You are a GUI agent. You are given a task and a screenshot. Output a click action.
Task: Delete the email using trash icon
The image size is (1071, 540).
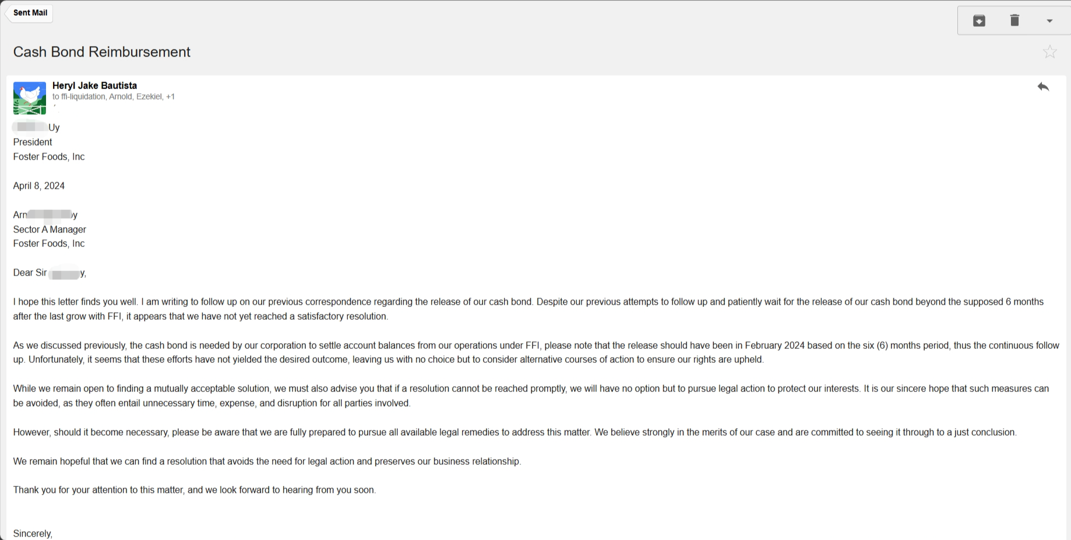click(1014, 21)
